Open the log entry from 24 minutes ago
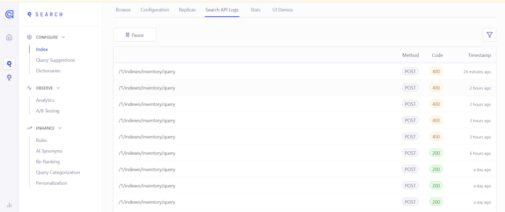 [x=305, y=72]
